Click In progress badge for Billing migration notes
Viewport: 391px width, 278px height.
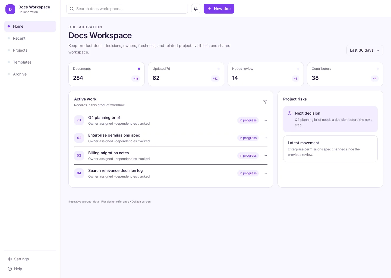pos(248,156)
